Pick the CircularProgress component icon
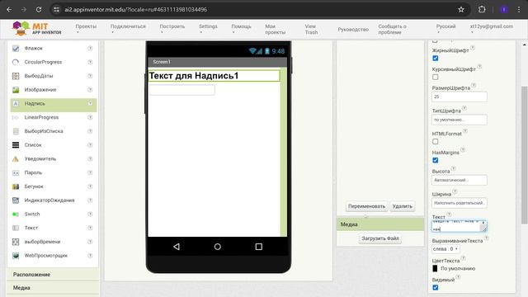This screenshot has height=297, width=528. pyautogui.click(x=16, y=63)
